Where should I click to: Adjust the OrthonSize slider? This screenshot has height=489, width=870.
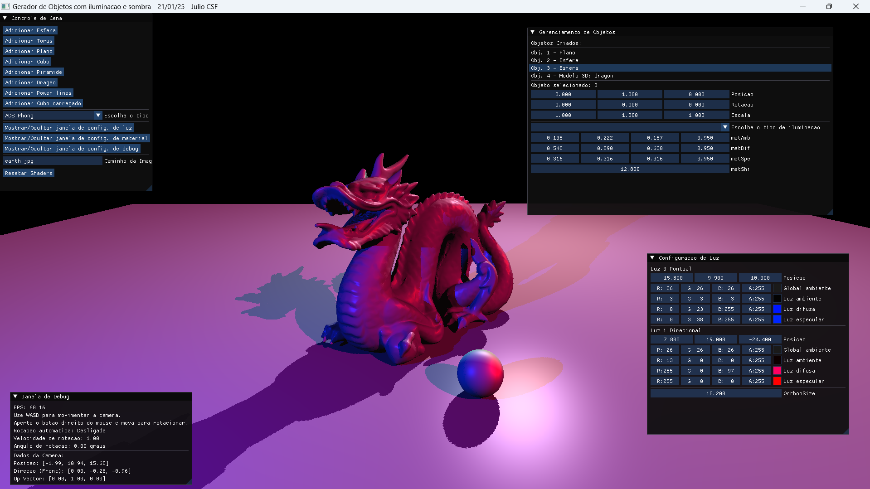pos(715,393)
